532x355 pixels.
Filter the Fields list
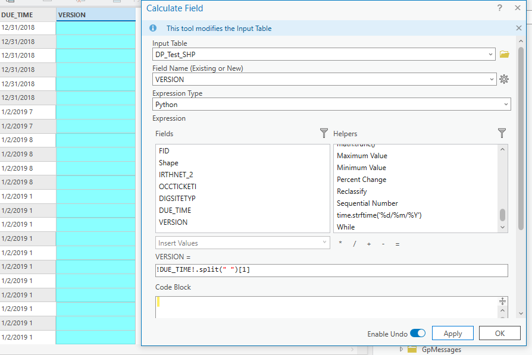click(x=324, y=133)
